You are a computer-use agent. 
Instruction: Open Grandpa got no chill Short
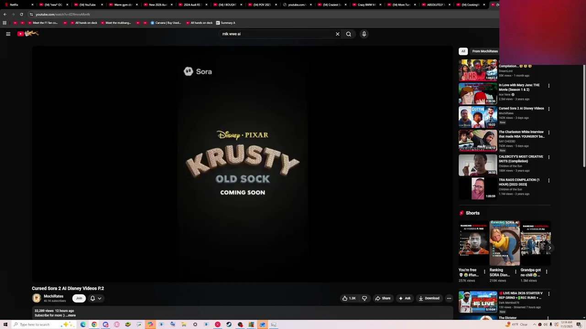(x=535, y=243)
